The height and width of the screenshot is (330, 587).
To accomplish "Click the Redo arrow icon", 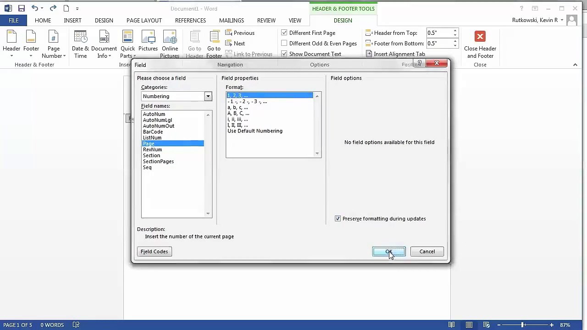I will 53,8.
